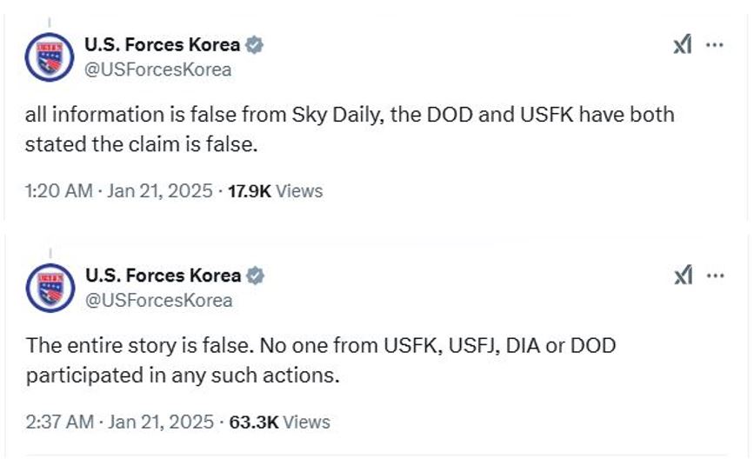Click the verified badge on the 2:37 AM tweet
This screenshot has width=754, height=459.
pyautogui.click(x=255, y=276)
